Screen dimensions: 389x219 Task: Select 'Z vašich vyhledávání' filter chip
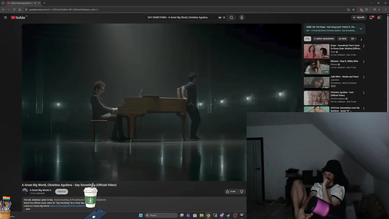tap(324, 39)
